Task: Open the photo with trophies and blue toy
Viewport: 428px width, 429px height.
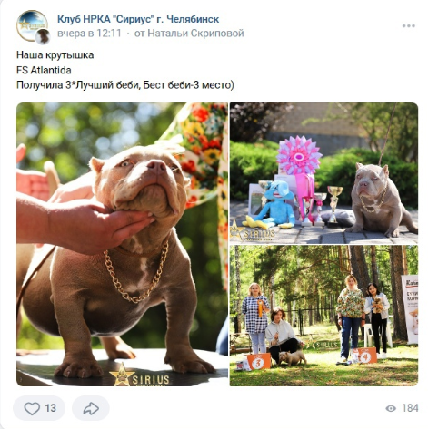Action: pyautogui.click(x=323, y=173)
